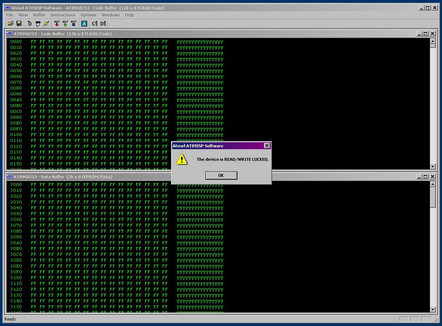Viewport: 442px width, 326px height.
Task: Click address 3120 in Data Buffer
Action: [x=16, y=289]
